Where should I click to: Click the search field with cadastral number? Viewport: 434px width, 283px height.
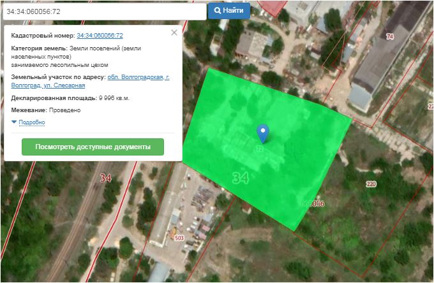104,11
